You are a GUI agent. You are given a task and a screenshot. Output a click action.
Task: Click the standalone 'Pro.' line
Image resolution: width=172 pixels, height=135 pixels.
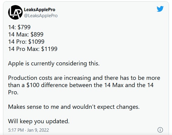[13, 93]
